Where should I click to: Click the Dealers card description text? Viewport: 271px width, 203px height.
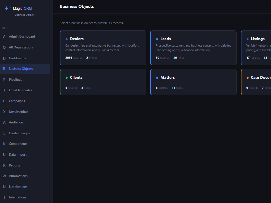coord(102,48)
